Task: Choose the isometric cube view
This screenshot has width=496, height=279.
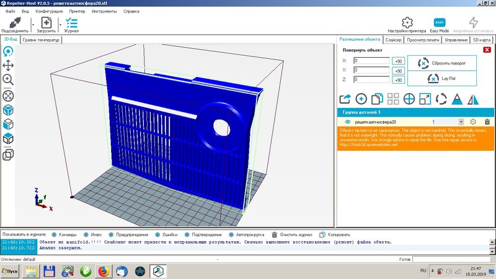Action: coord(8,110)
